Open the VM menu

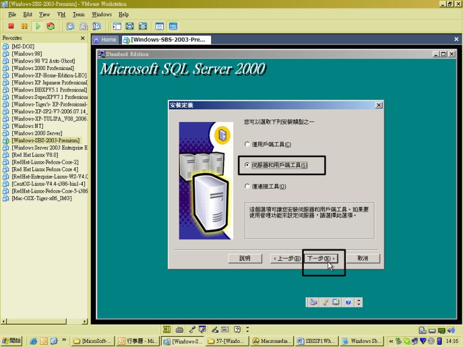61,14
